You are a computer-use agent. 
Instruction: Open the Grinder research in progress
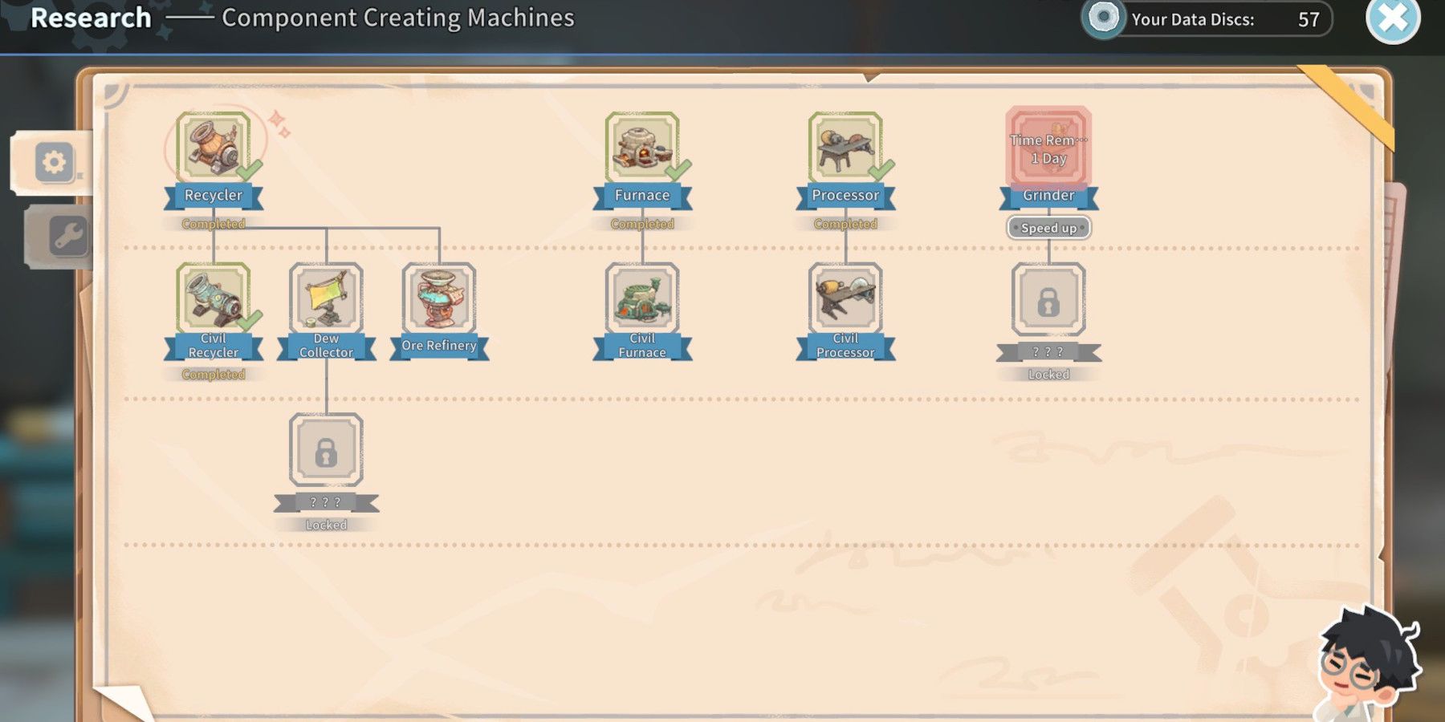pyautogui.click(x=1048, y=148)
